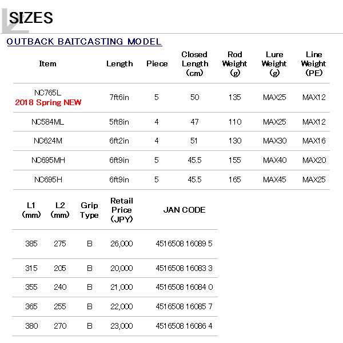This screenshot has height=343, width=343.
Task: Click the 26,000 retail price
Action: tap(122, 244)
